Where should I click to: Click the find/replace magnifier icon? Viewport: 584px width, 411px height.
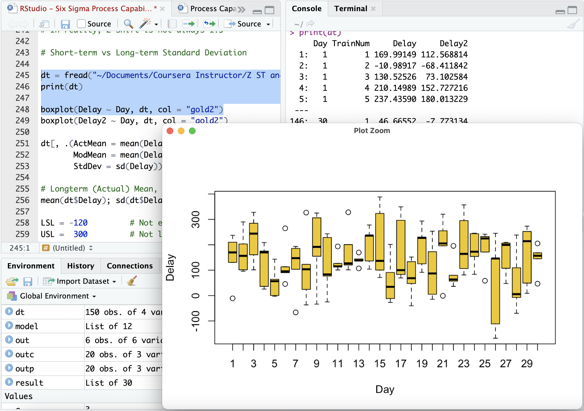click(128, 24)
